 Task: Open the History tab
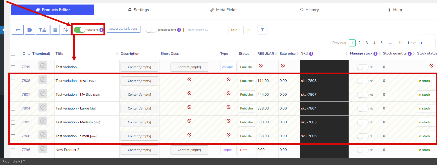[309, 10]
